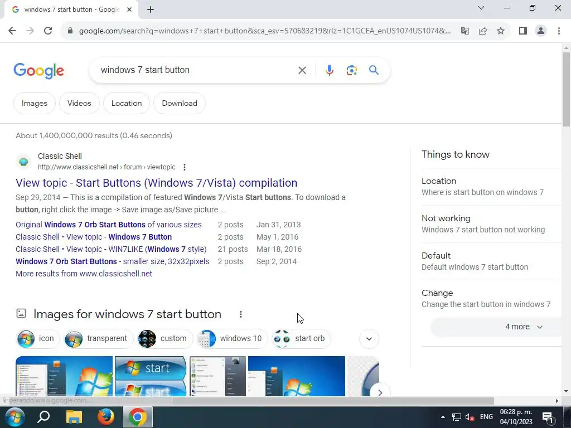Open the thumbnail showing two 'start' buttons
This screenshot has width=571, height=428.
[151, 376]
